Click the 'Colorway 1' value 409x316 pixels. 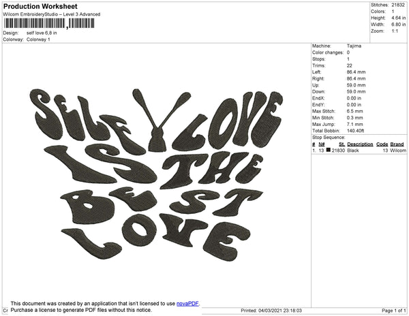point(38,39)
